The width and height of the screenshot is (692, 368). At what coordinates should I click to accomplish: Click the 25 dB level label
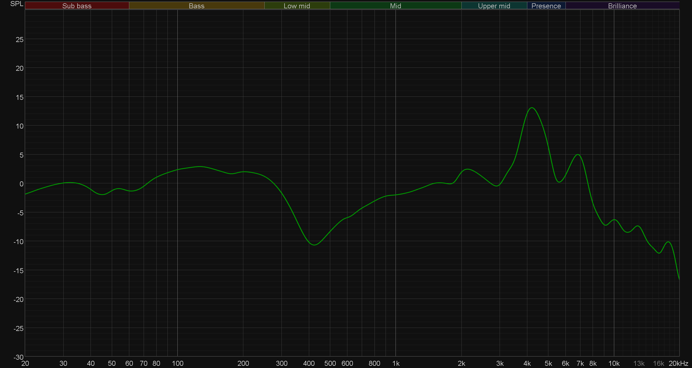20,40
